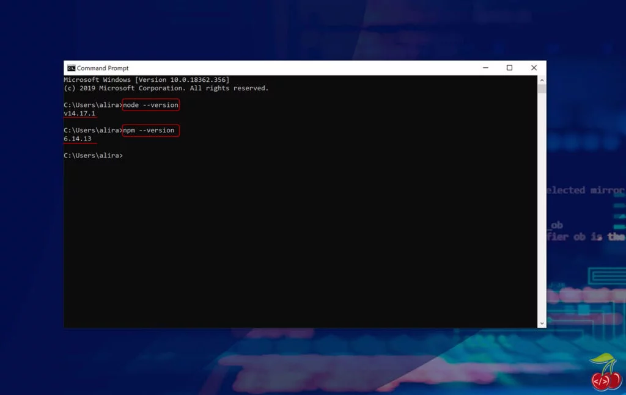Minimize the Command Prompt window
The image size is (626, 395).
click(485, 68)
